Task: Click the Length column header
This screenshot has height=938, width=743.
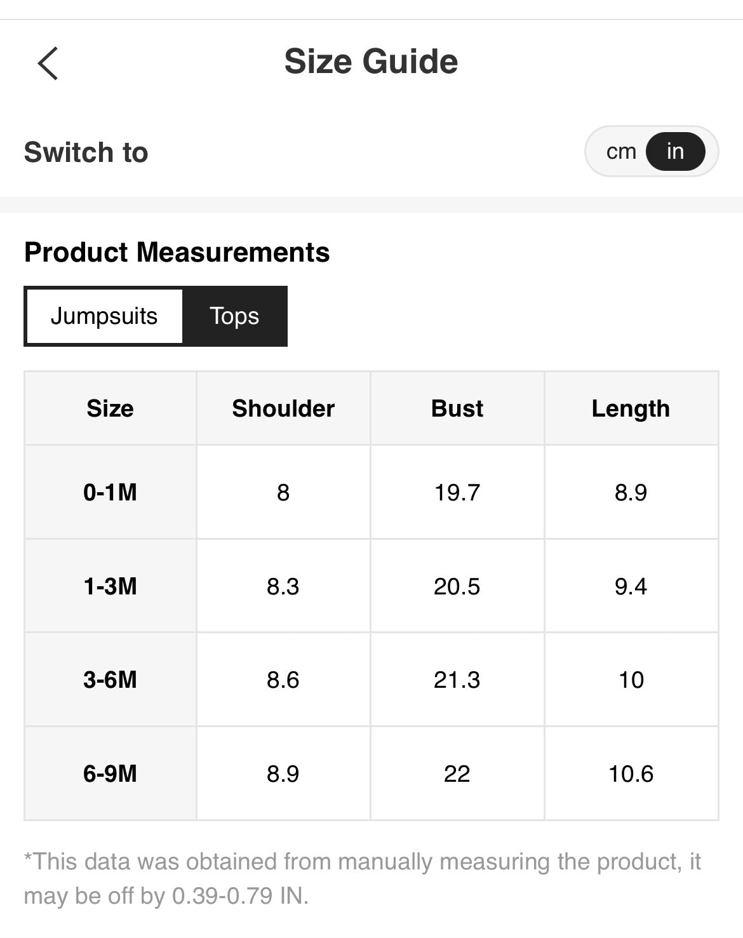Action: 631,408
